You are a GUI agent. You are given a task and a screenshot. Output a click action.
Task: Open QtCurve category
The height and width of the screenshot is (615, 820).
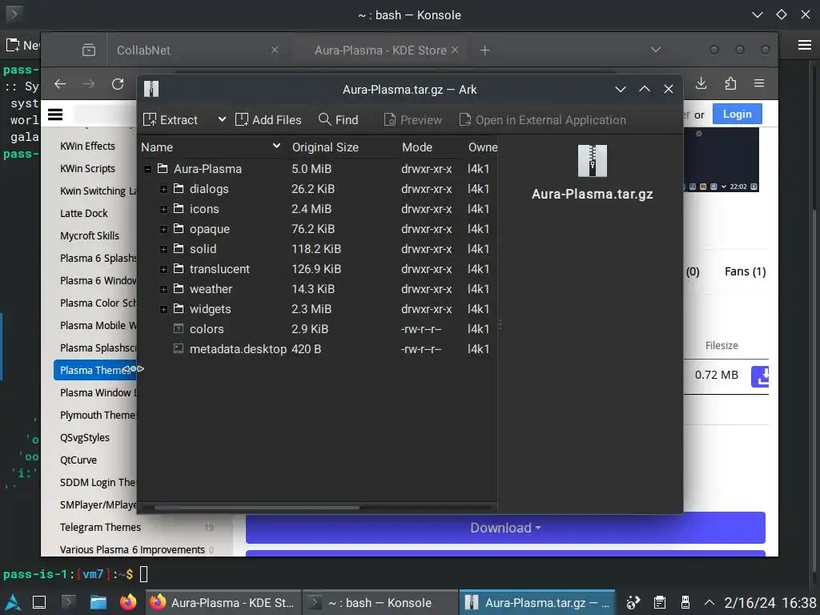78,460
